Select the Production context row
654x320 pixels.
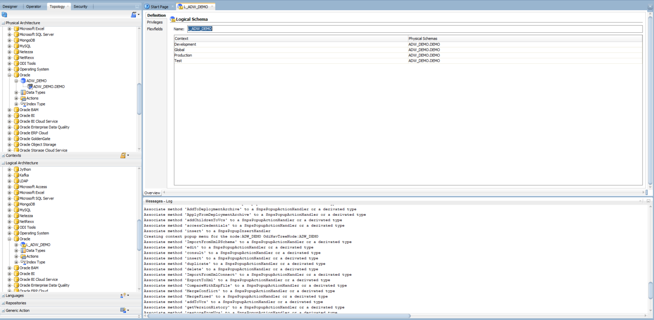(x=408, y=55)
